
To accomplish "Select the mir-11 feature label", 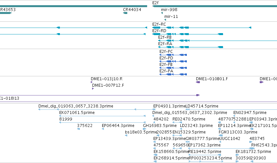I will pyautogui.click(x=171, y=17).
